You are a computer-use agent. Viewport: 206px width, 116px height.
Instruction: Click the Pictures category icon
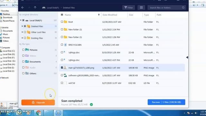(27, 50)
